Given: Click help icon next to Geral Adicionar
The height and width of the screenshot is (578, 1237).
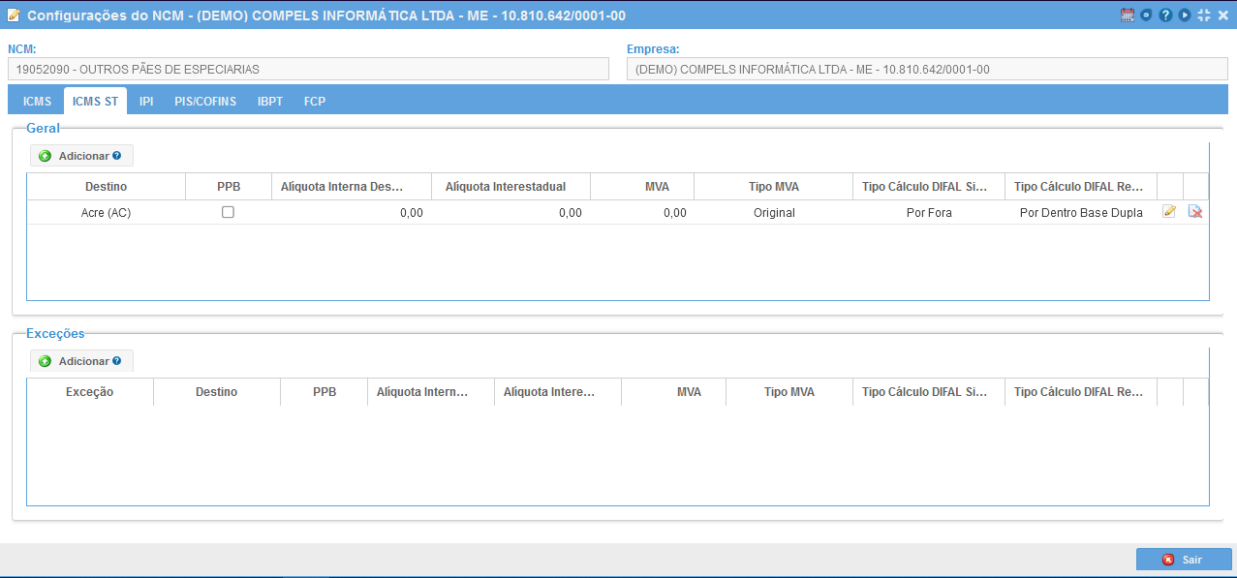Looking at the screenshot, I should coord(116,155).
